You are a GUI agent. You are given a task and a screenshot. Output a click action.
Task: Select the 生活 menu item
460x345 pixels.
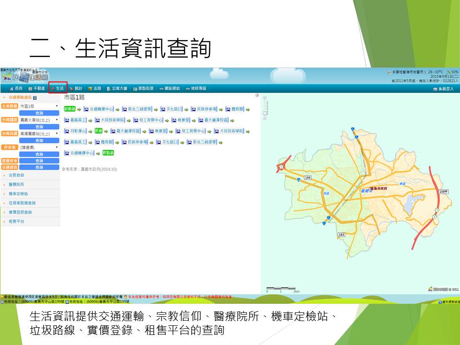click(x=57, y=88)
